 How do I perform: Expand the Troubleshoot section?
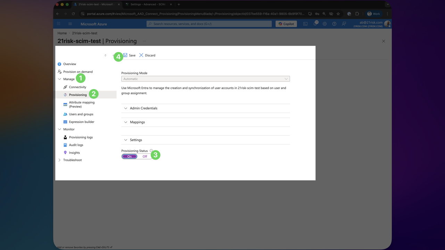click(x=72, y=160)
